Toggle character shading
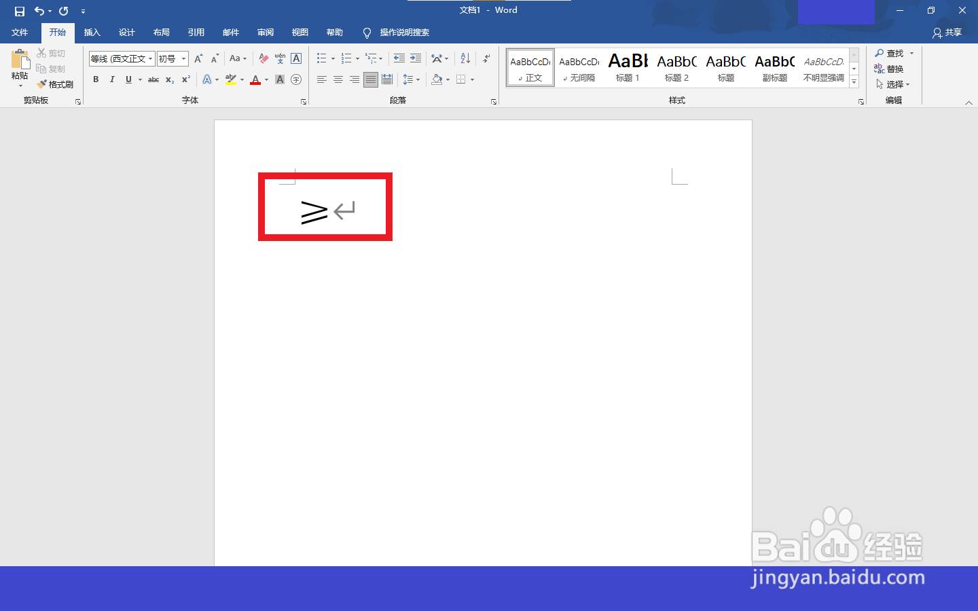978x611 pixels. pos(280,79)
